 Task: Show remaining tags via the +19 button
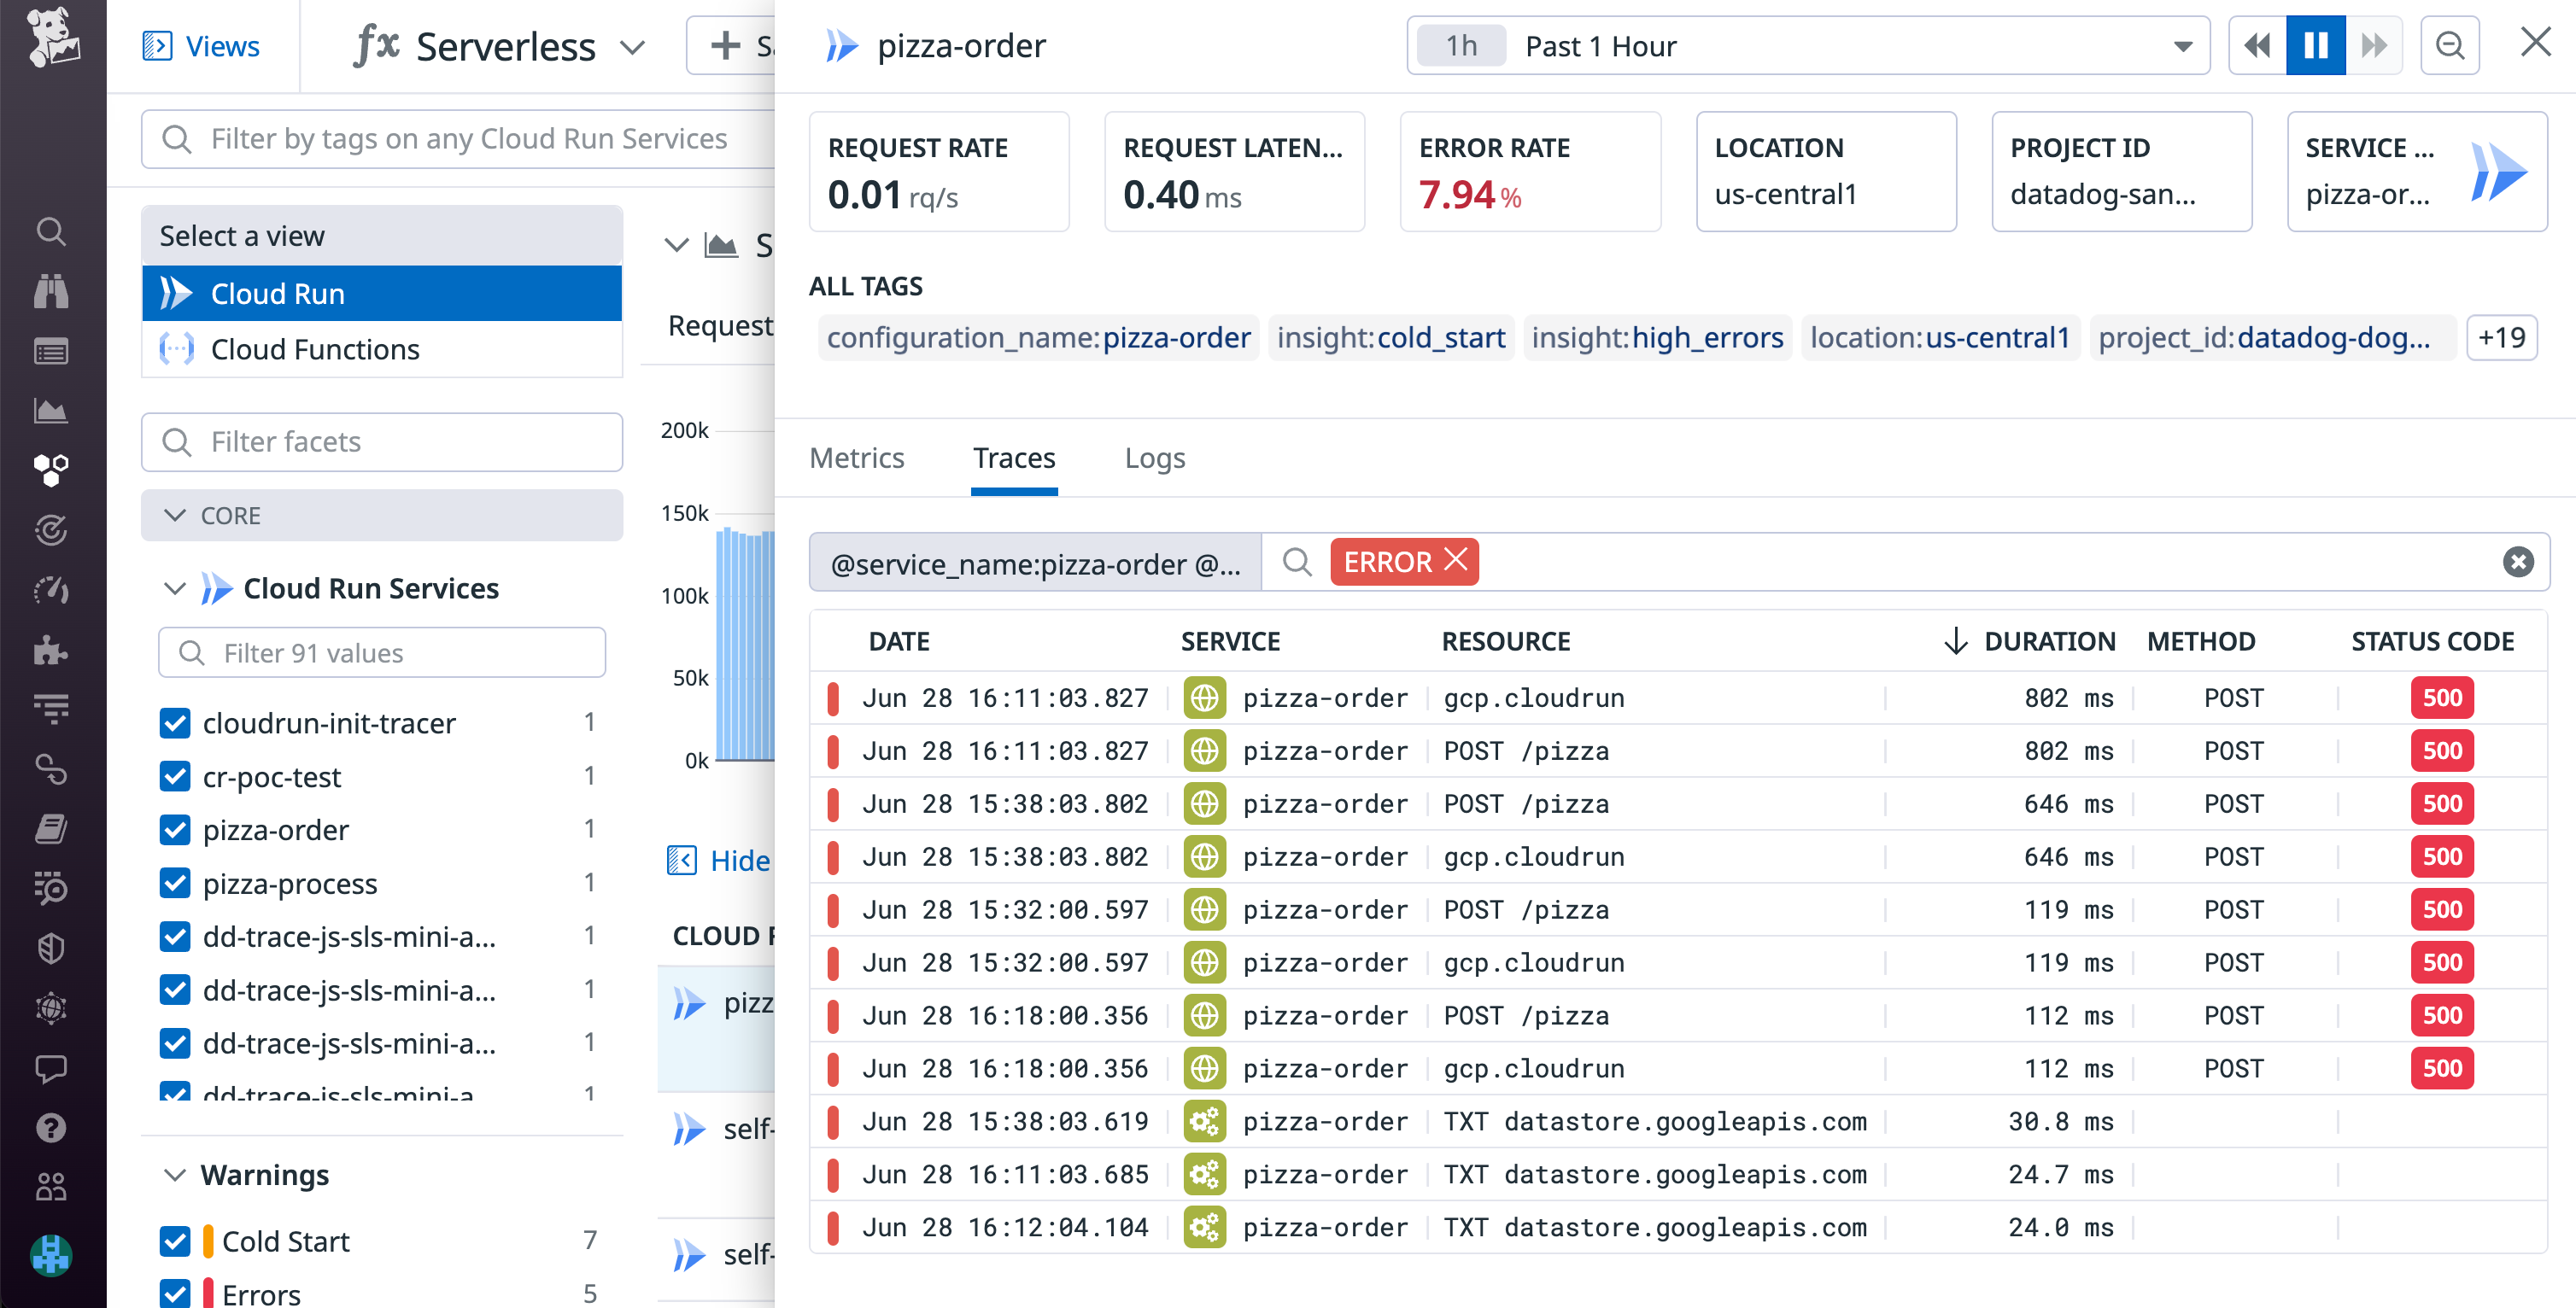tap(2502, 337)
